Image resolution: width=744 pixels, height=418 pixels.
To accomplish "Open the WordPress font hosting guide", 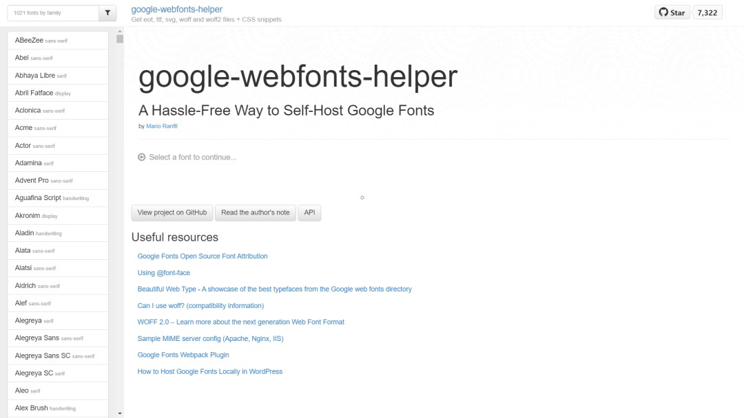I will [209, 371].
